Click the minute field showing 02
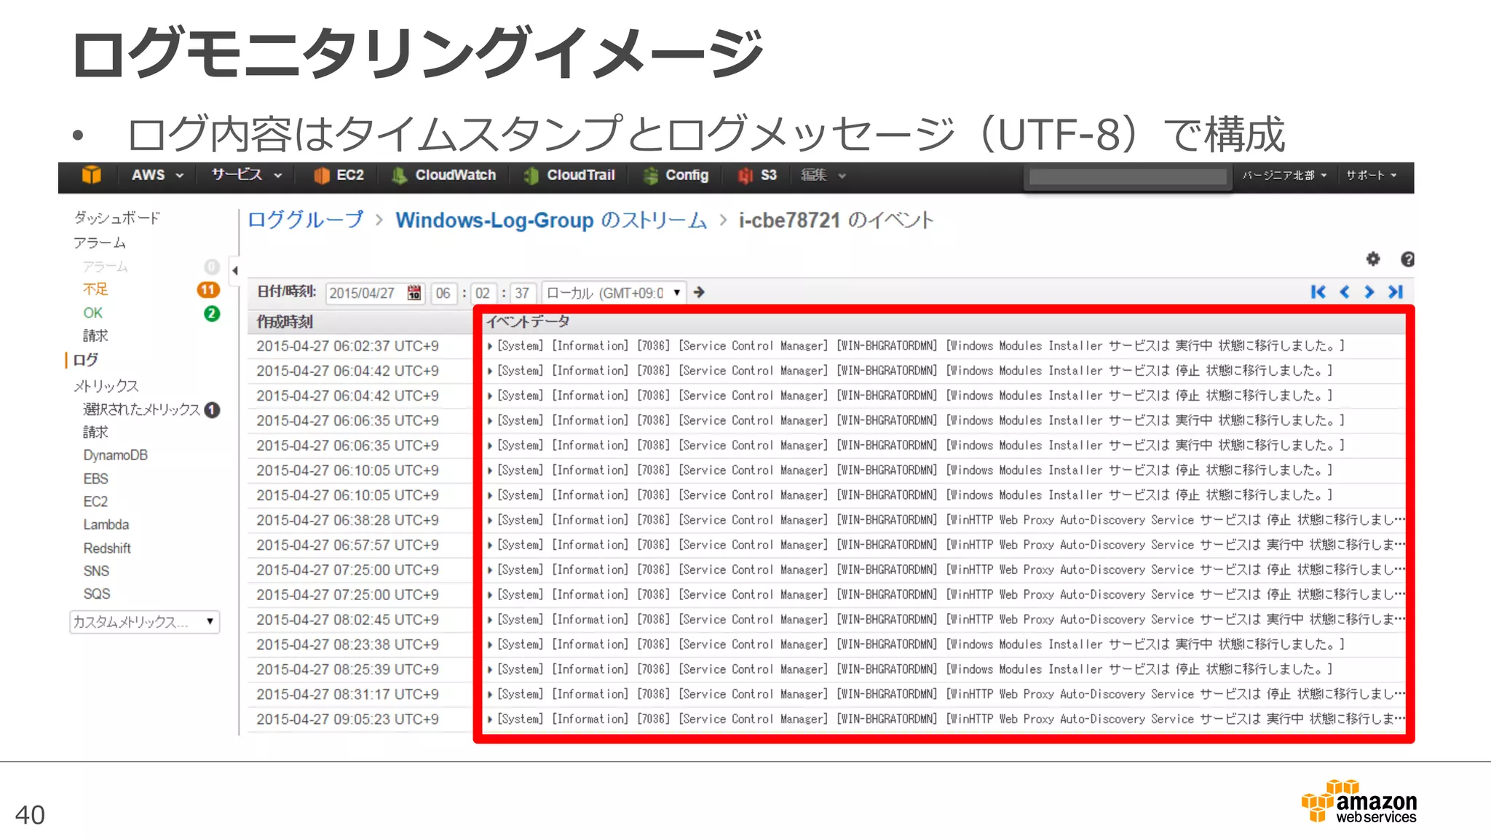This screenshot has height=839, width=1491. coord(482,293)
